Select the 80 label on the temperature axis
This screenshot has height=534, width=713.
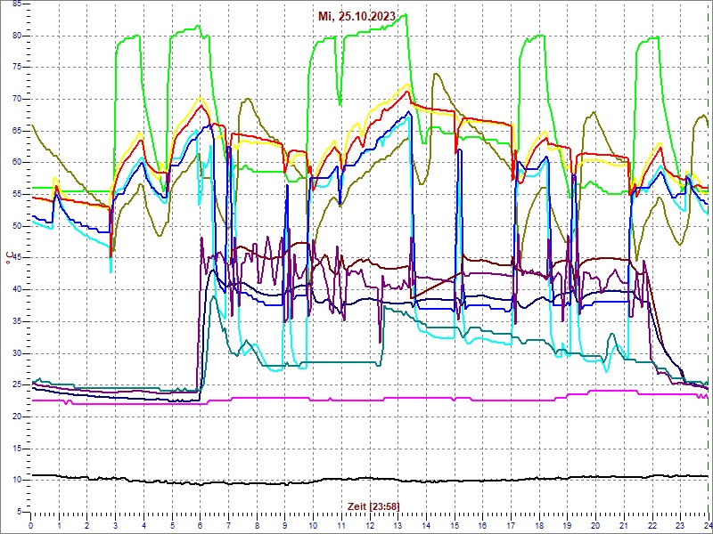coord(17,36)
